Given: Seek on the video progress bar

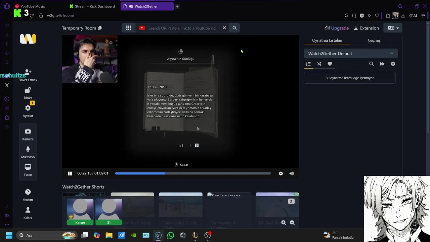Looking at the screenshot, I should click(x=193, y=173).
